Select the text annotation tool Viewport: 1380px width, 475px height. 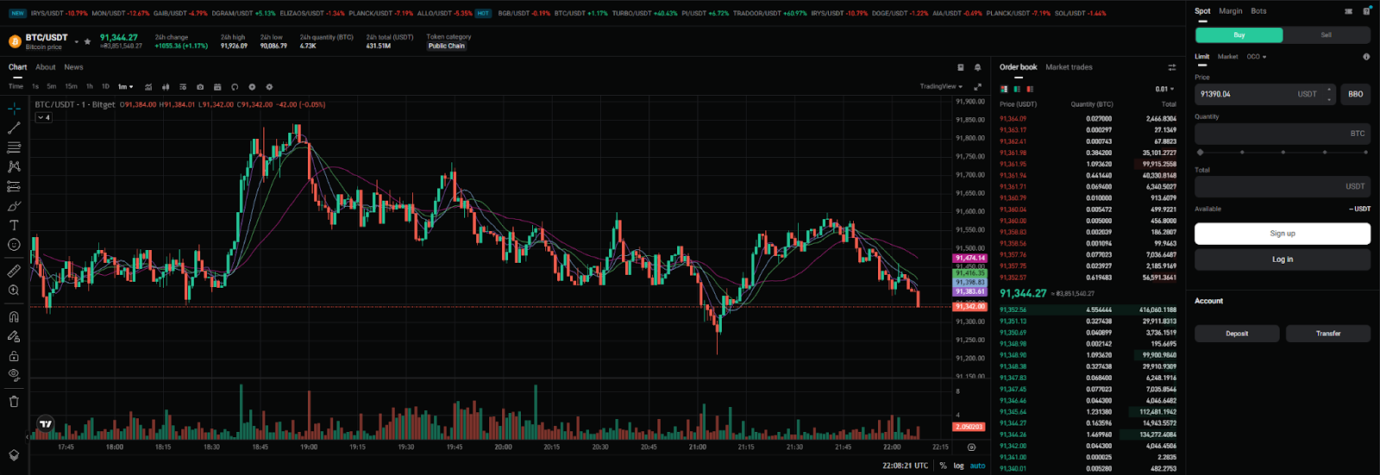click(14, 225)
